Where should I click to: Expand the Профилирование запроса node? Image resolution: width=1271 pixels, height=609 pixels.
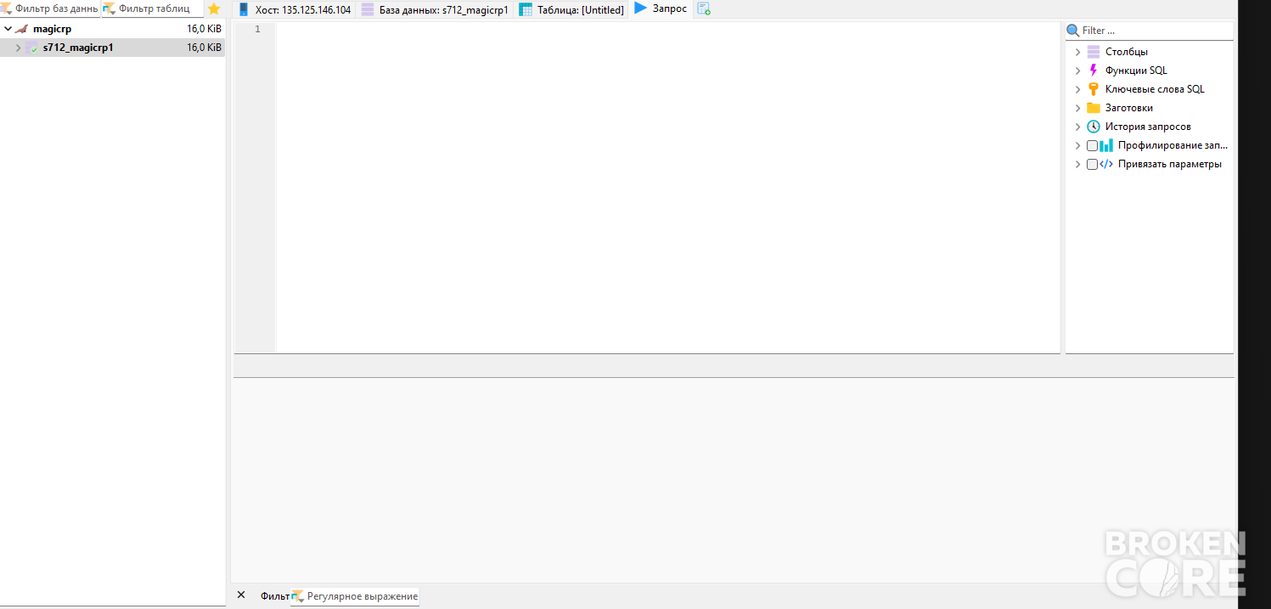[1078, 145]
